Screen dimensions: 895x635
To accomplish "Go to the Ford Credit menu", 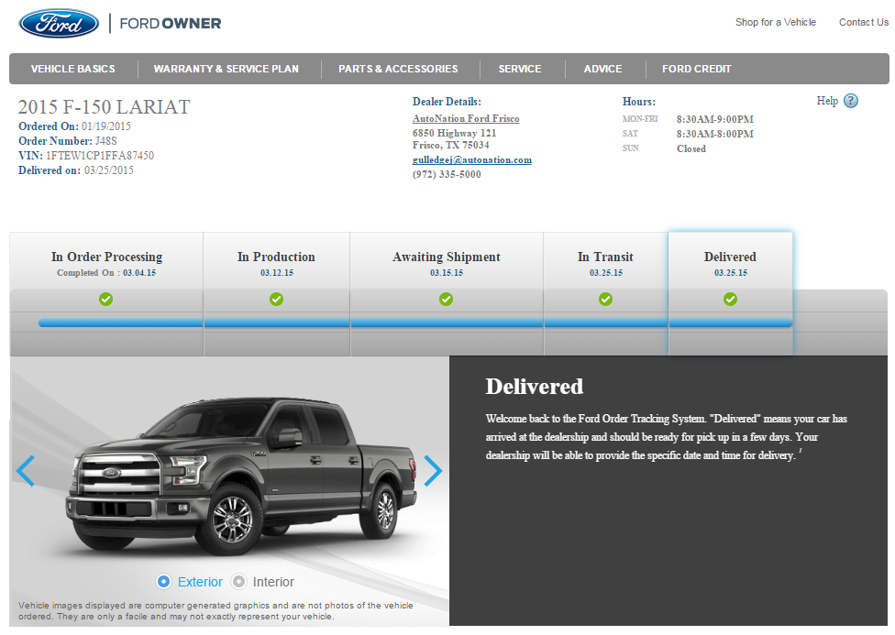I will [697, 69].
